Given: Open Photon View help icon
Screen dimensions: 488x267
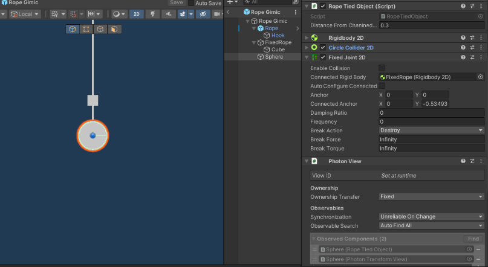Looking at the screenshot, I should [463, 161].
